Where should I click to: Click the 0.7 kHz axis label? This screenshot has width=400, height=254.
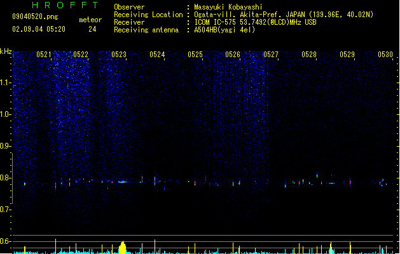tap(5, 210)
